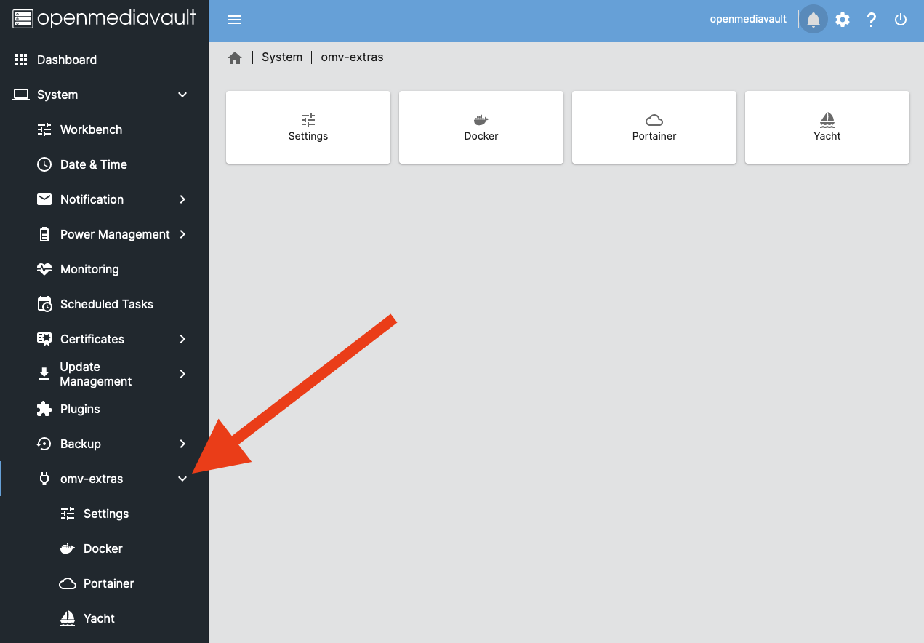924x643 pixels.
Task: Expand the Power Management section
Action: [182, 234]
